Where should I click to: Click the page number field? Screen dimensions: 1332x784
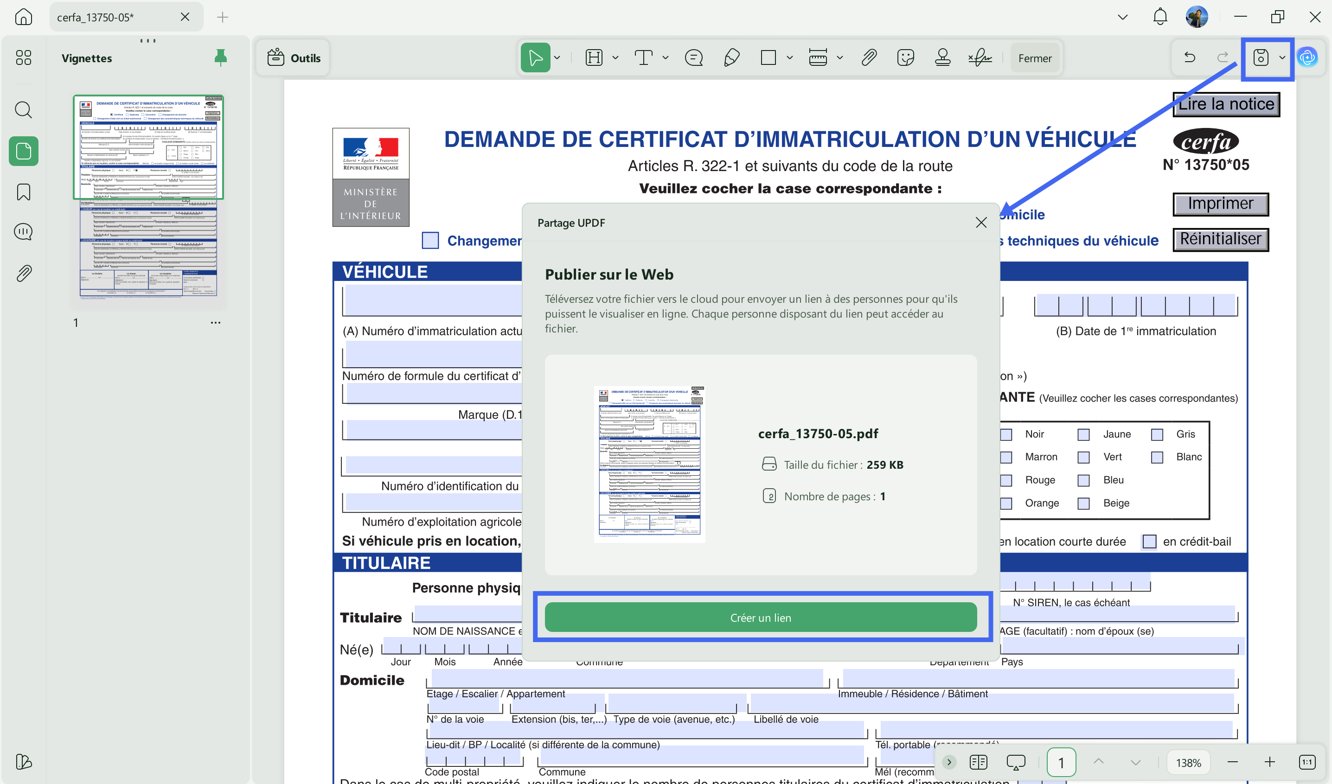coord(1060,762)
